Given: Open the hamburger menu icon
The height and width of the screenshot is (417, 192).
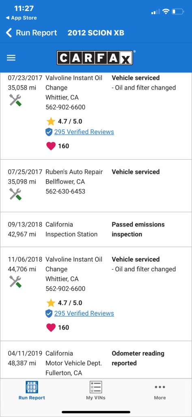Looking at the screenshot, I should (x=11, y=58).
